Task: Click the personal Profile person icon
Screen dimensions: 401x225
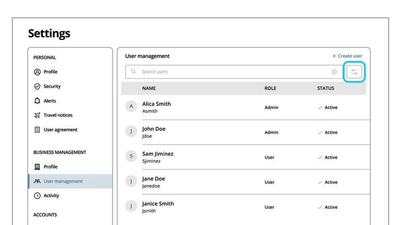Action: 37,72
